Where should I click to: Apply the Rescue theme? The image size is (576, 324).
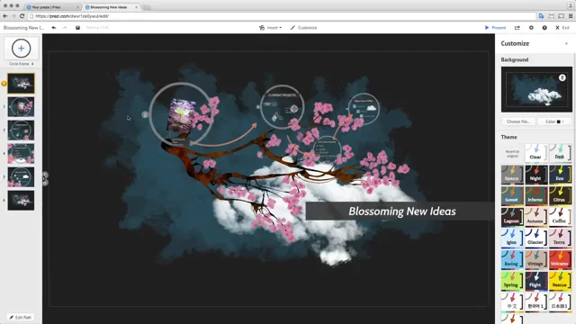tap(560, 281)
